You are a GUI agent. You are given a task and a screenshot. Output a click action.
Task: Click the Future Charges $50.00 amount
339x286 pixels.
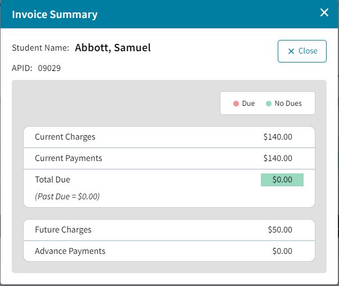click(280, 230)
